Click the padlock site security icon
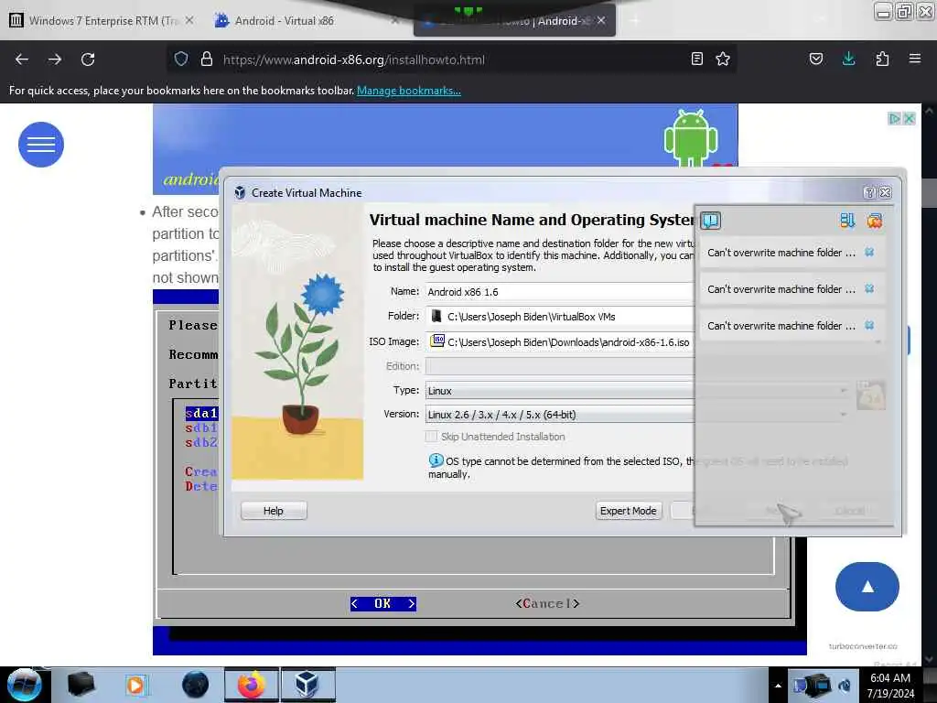Image resolution: width=937 pixels, height=703 pixels. pyautogui.click(x=207, y=59)
